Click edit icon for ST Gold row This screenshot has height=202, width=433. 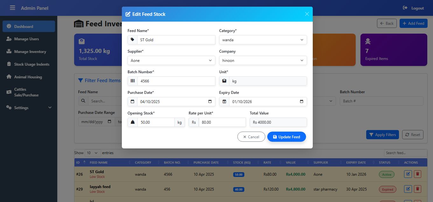tap(408, 174)
